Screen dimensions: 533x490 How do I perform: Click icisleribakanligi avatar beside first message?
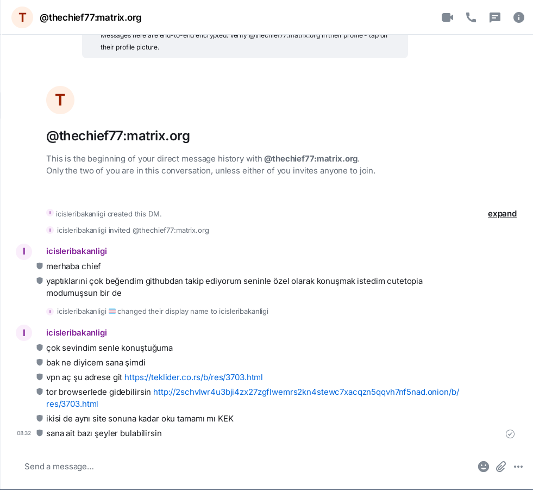pos(24,251)
